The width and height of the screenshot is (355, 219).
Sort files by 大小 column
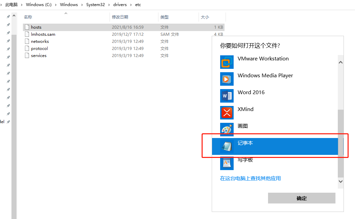[x=205, y=17]
